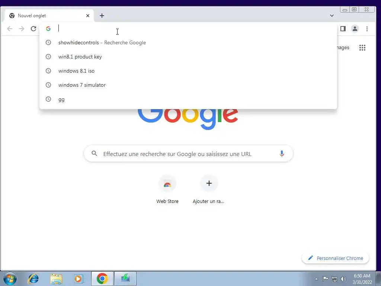Viewport: 381px width, 286px height.
Task: Open the Web Store shortcut
Action: [167, 189]
